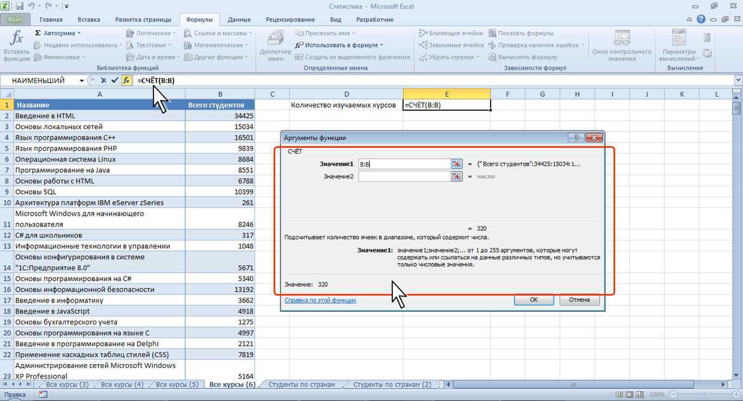Open the File tab
This screenshot has height=401, width=743.
15,20
